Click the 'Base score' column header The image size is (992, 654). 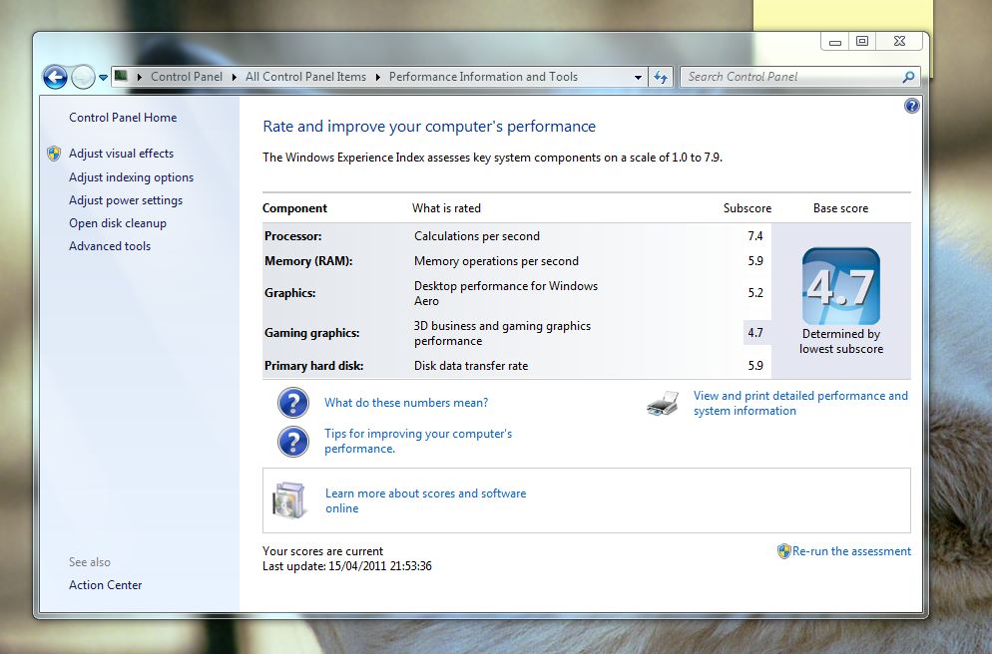click(840, 208)
